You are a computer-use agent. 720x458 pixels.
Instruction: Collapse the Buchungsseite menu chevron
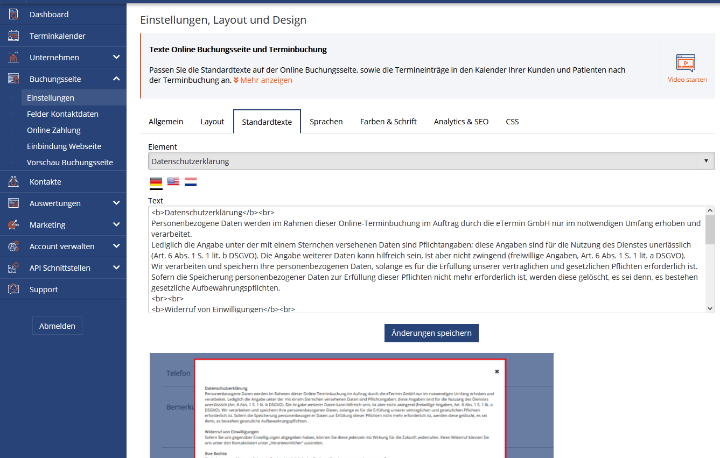click(116, 79)
